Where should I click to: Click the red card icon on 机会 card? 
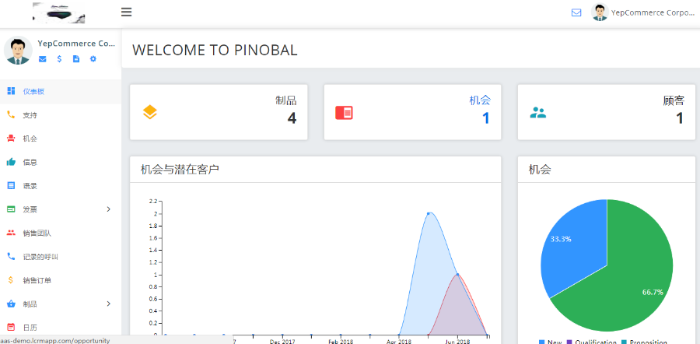click(344, 113)
